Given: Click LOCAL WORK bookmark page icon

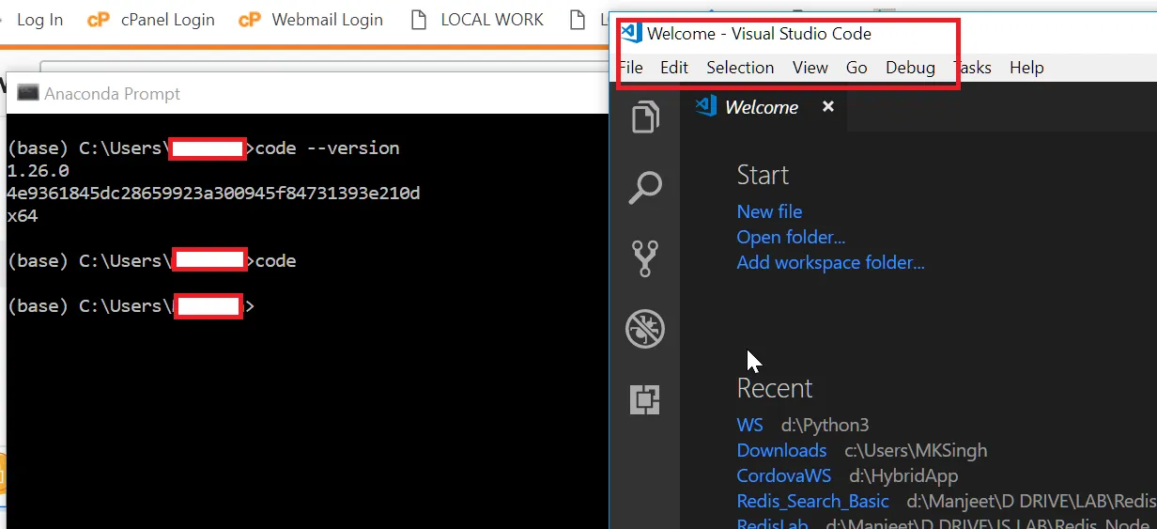Looking at the screenshot, I should coord(419,19).
